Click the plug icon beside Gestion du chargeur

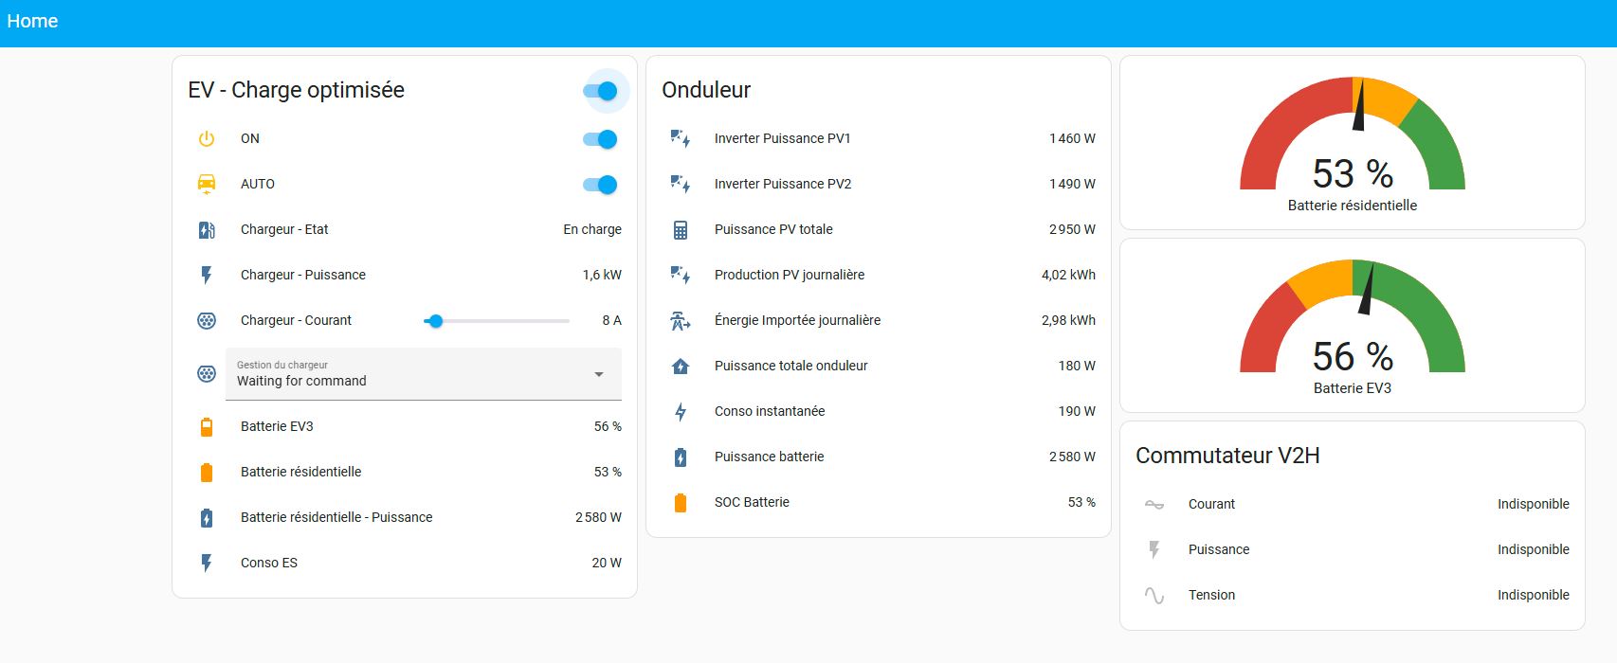(x=207, y=374)
